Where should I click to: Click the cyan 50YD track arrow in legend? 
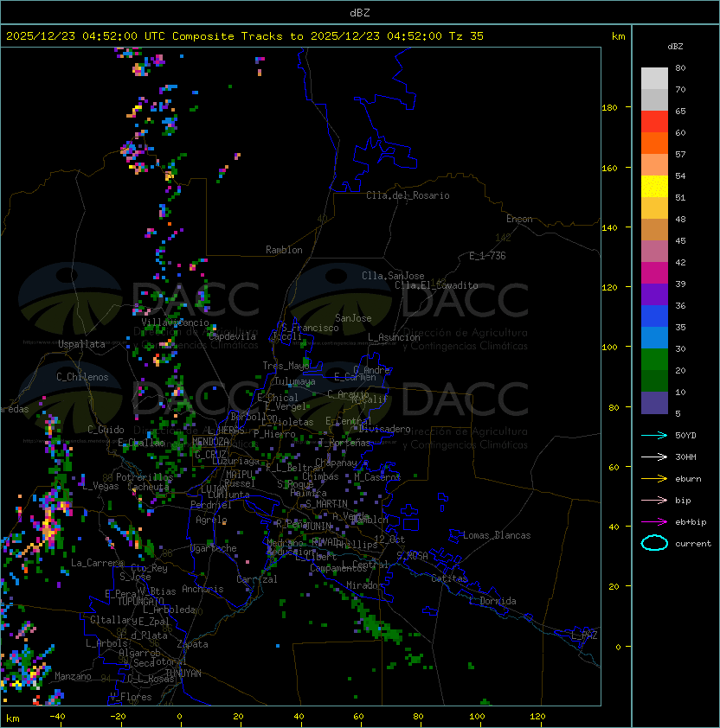(x=654, y=436)
